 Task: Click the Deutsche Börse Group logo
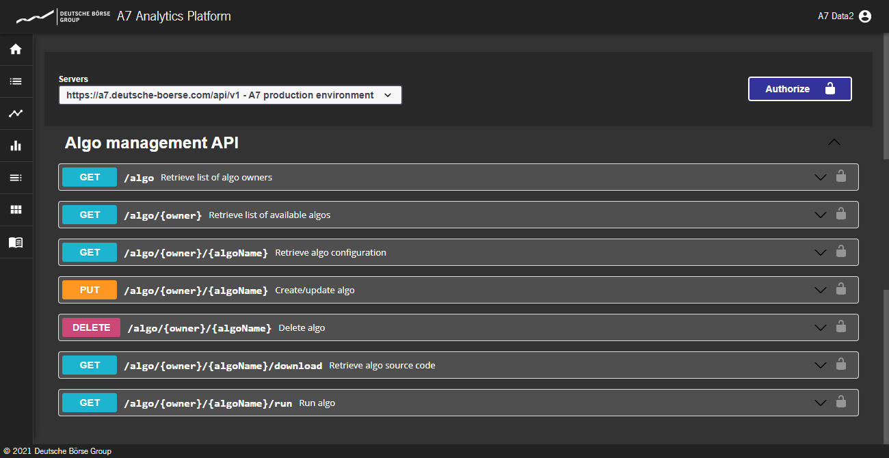point(63,16)
